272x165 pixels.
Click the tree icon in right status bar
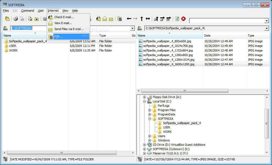[x=140, y=159]
